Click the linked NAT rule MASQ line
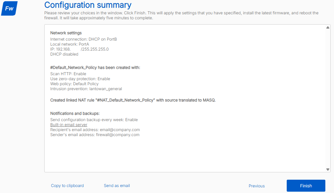 click(x=133, y=100)
